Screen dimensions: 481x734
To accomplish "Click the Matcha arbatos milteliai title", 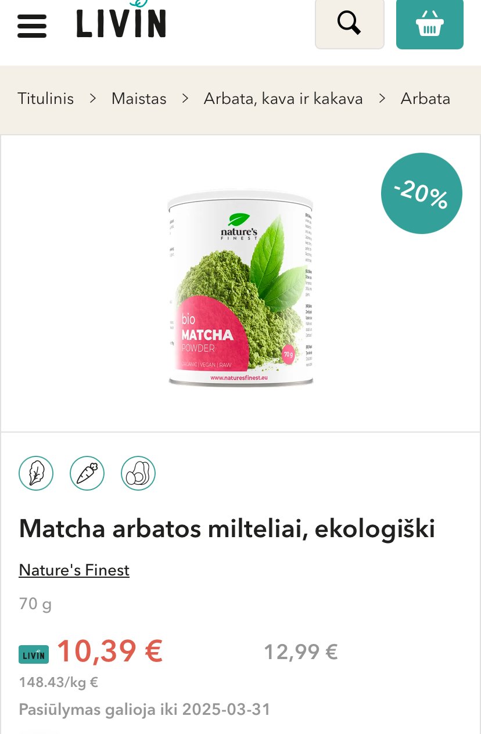I will point(227,529).
